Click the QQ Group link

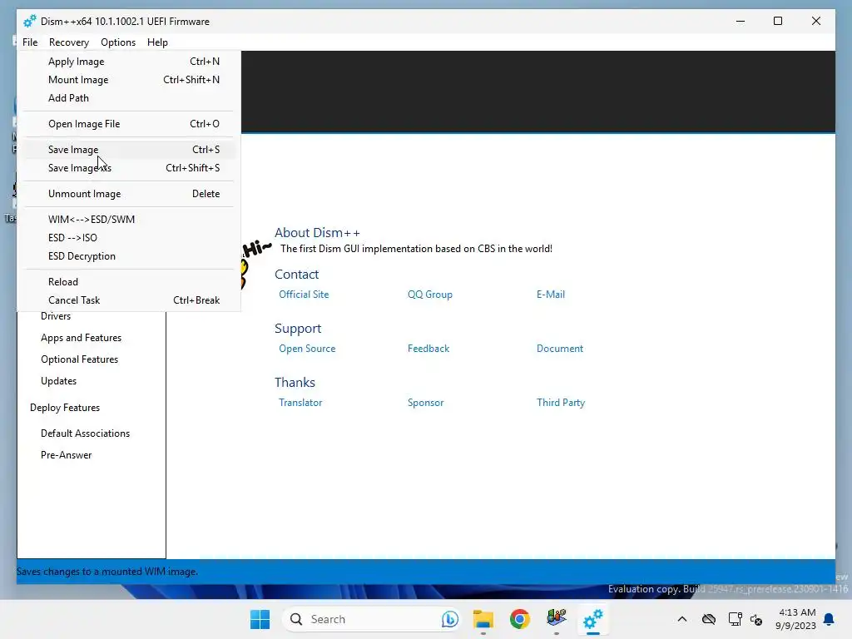[x=430, y=295]
